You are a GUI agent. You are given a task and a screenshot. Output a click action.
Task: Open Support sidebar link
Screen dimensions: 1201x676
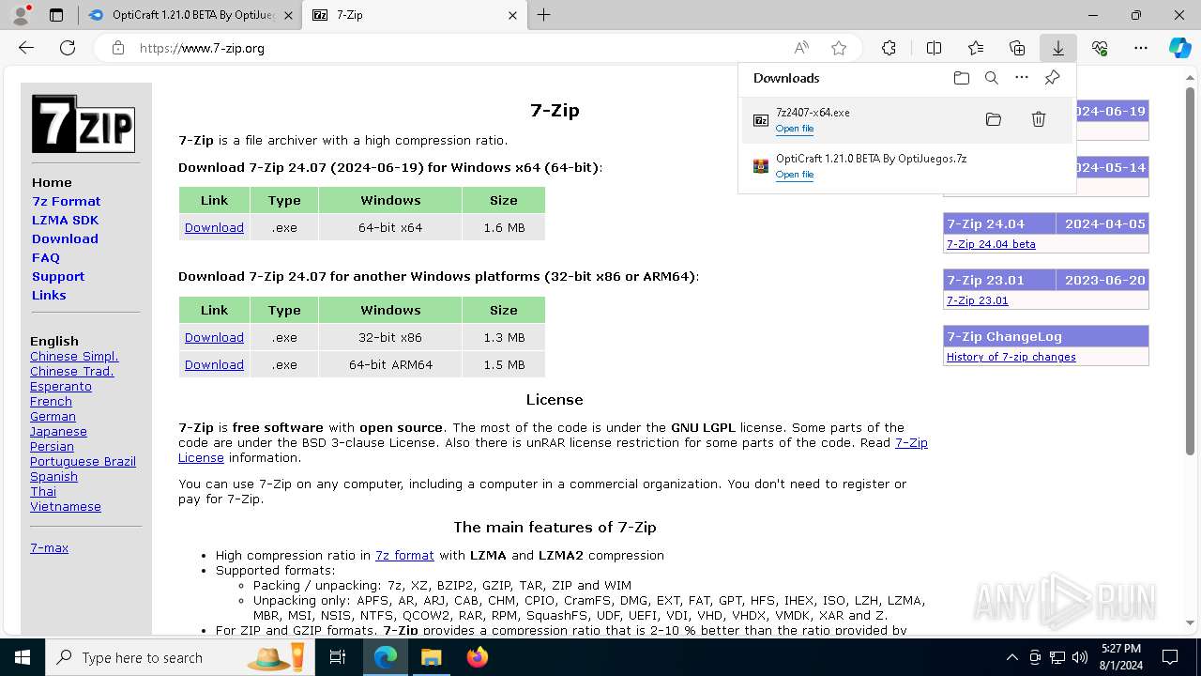pos(58,277)
